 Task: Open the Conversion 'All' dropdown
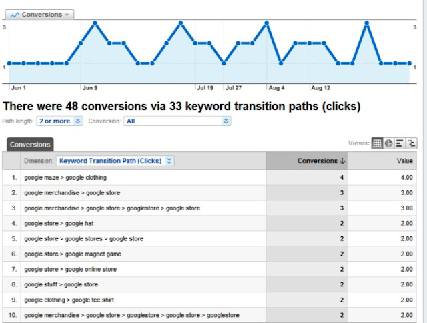coord(177,121)
